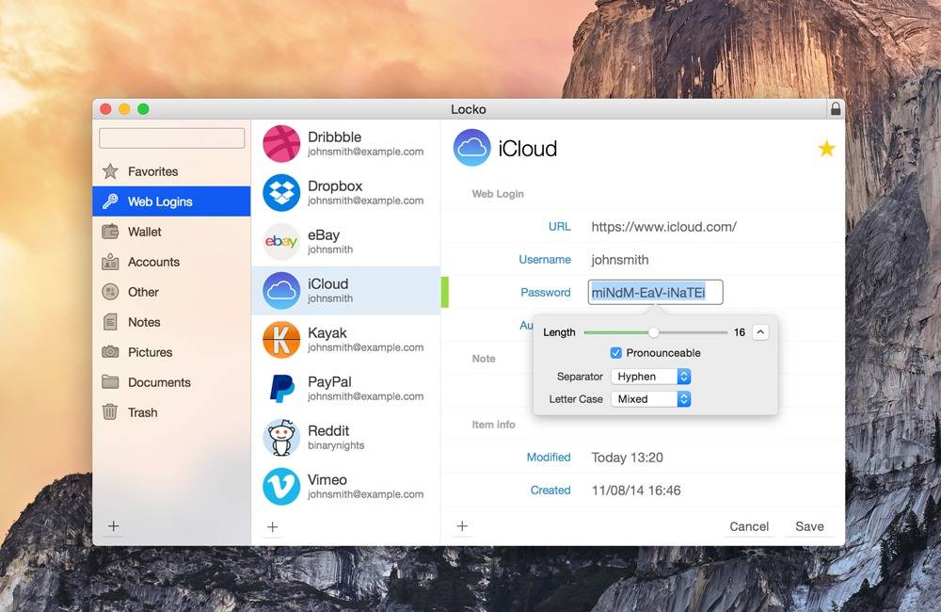941x612 pixels.
Task: Click the Modified value Today 13:20
Action: pyautogui.click(x=627, y=457)
